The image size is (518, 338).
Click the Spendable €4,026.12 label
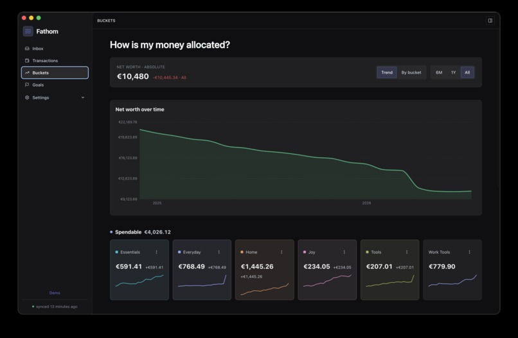point(143,232)
